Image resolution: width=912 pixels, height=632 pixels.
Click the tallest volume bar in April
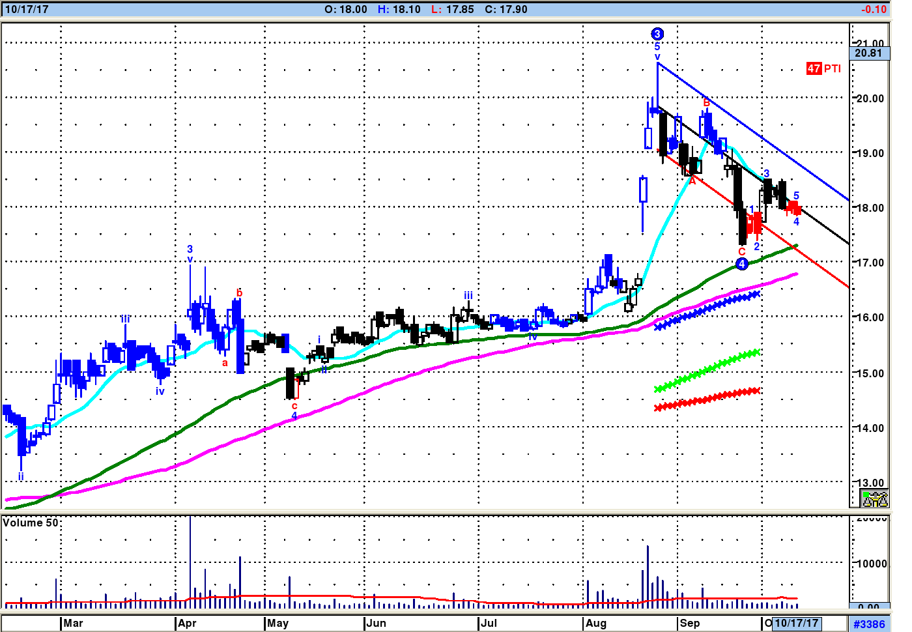coord(190,560)
